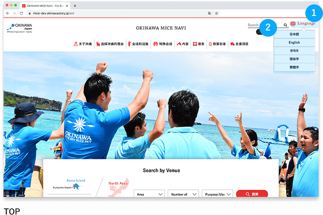The width and height of the screenshot is (323, 215).
Task: Click the Okinawa Japan logo
Action: [19, 28]
